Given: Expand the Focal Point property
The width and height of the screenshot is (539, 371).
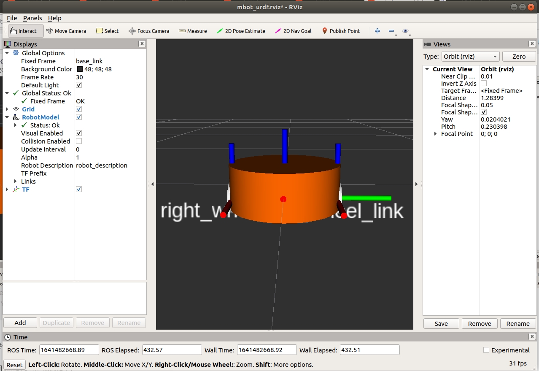Looking at the screenshot, I should click(436, 134).
